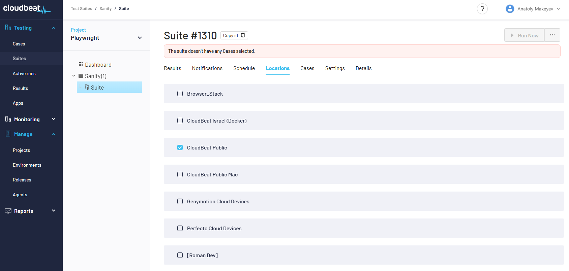Open the Cases tab in suite
This screenshot has width=569, height=271.
307,68
